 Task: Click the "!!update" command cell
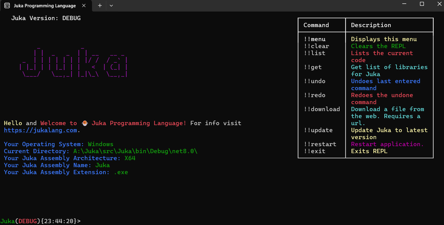(x=318, y=130)
